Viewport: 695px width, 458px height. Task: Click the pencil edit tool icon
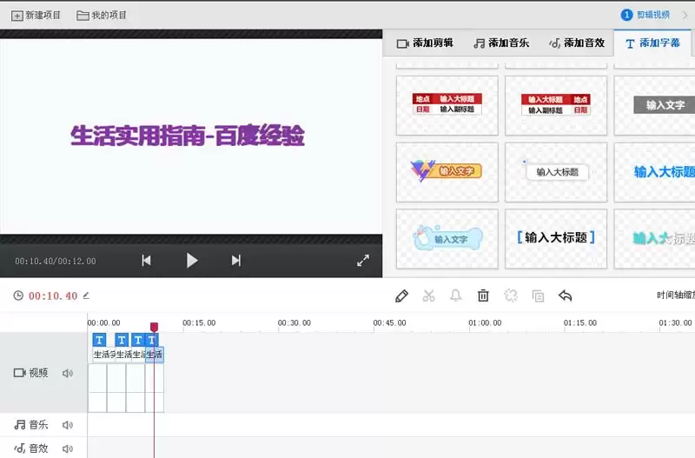[401, 295]
